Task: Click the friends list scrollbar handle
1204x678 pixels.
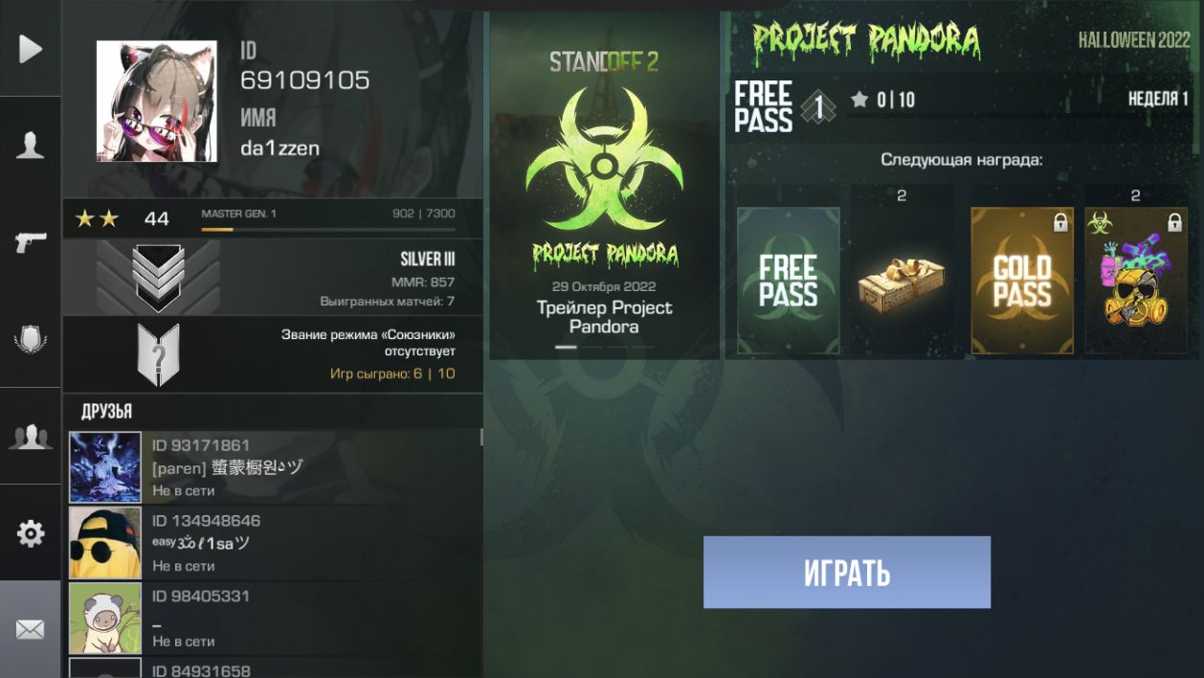Action: [x=481, y=437]
